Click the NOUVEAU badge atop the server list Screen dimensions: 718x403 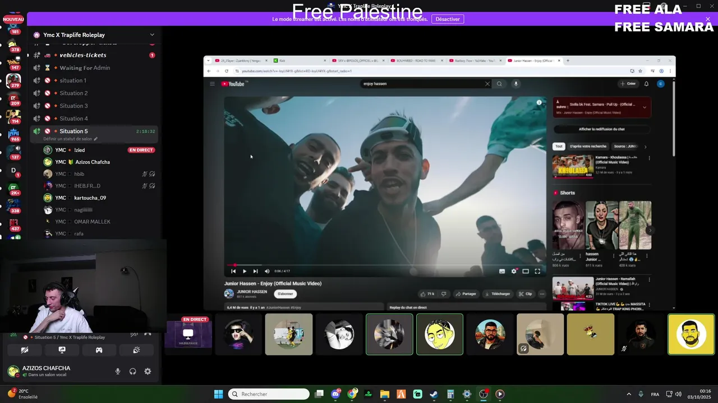tap(13, 19)
